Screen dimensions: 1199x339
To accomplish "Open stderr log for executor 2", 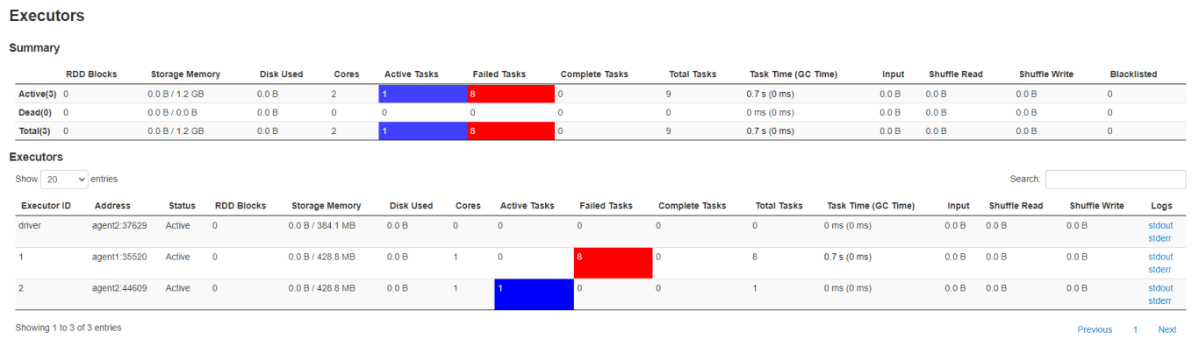I will click(x=1160, y=301).
